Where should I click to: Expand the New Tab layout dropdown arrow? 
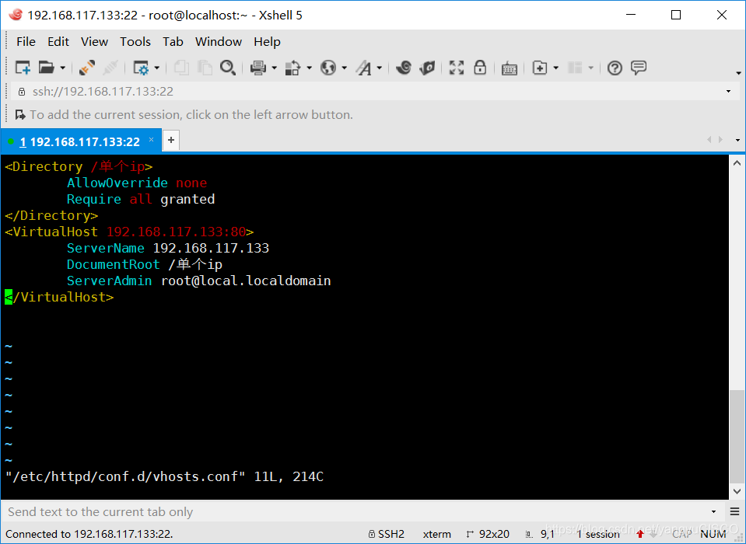(555, 68)
